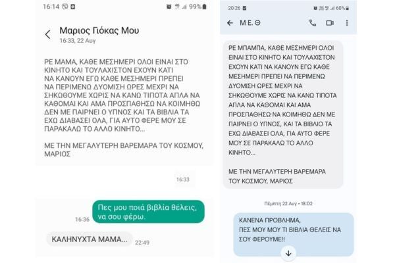
Task: Tap the battery icon at 99%
Action: pos(204,7)
